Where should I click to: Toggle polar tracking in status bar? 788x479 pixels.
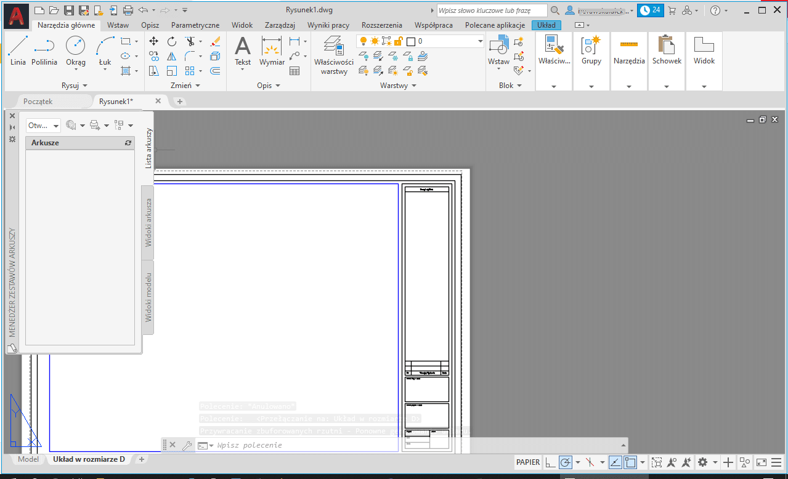[x=565, y=462]
